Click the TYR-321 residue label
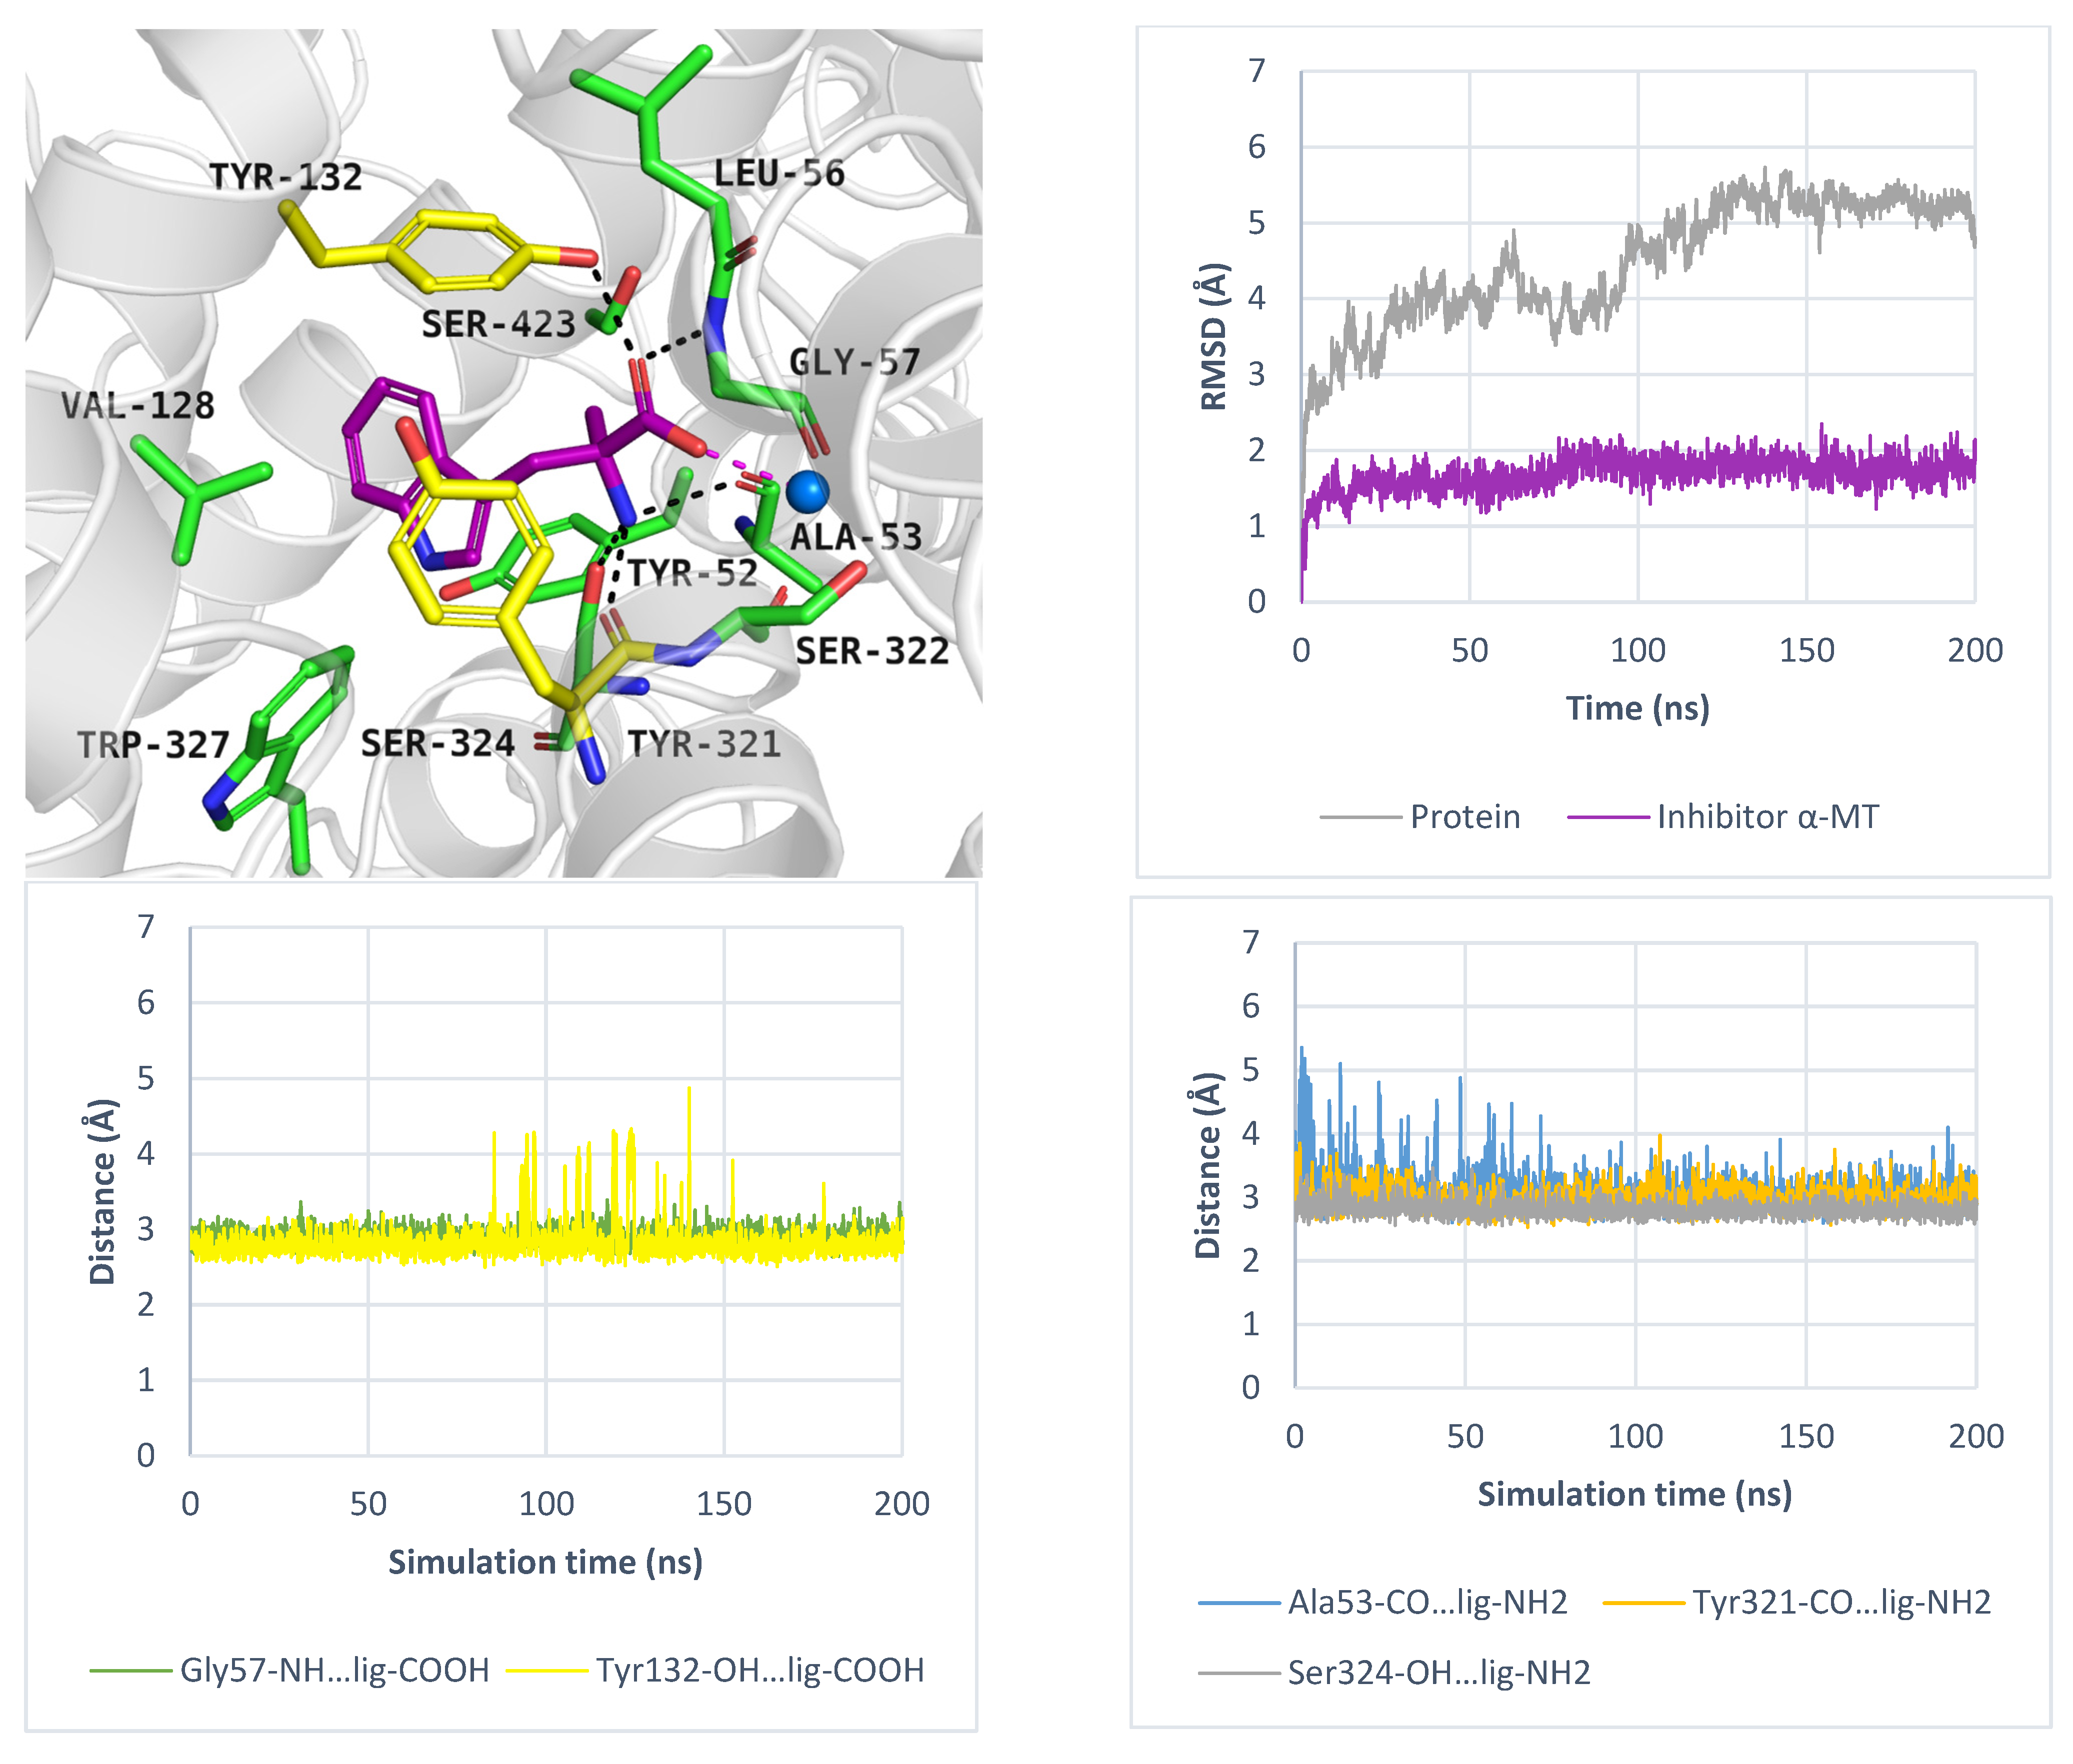This screenshot has height=1764, width=2073. (703, 744)
